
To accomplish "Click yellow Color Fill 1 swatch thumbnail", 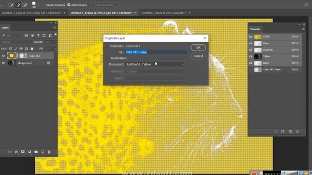I will pyautogui.click(x=12, y=56).
